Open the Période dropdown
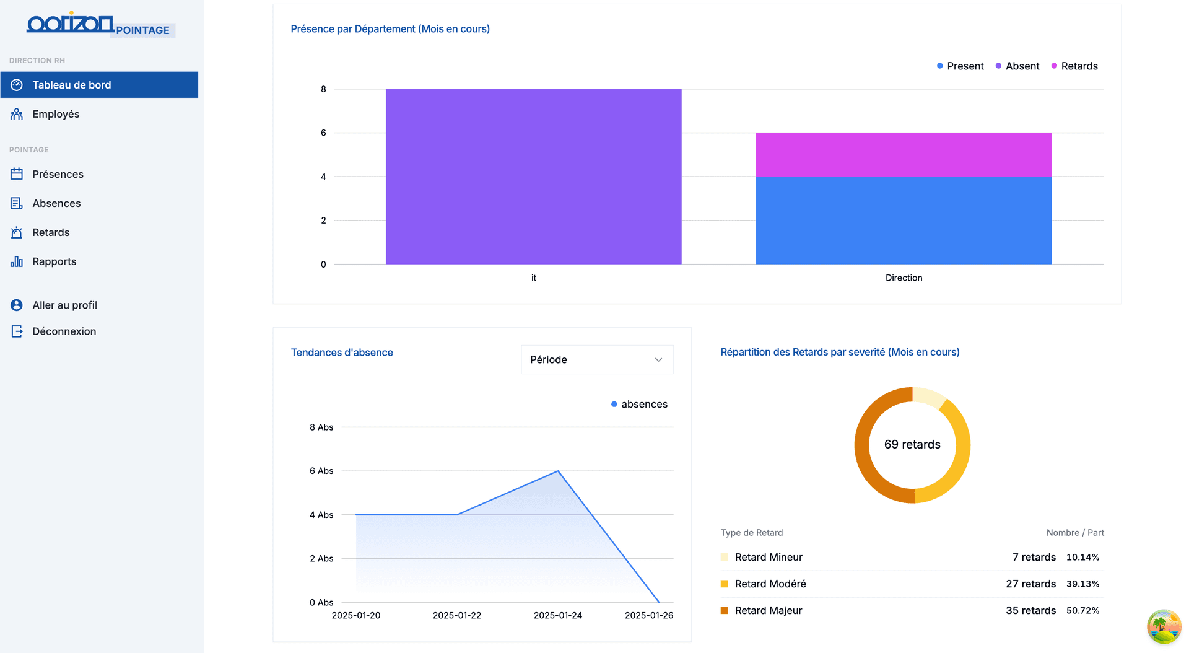Screen dimensions: 1189x653 [x=596, y=360]
